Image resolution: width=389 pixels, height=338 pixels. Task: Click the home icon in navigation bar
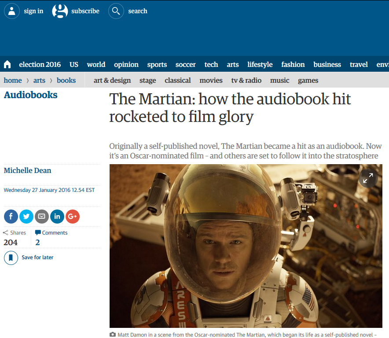click(x=7, y=65)
